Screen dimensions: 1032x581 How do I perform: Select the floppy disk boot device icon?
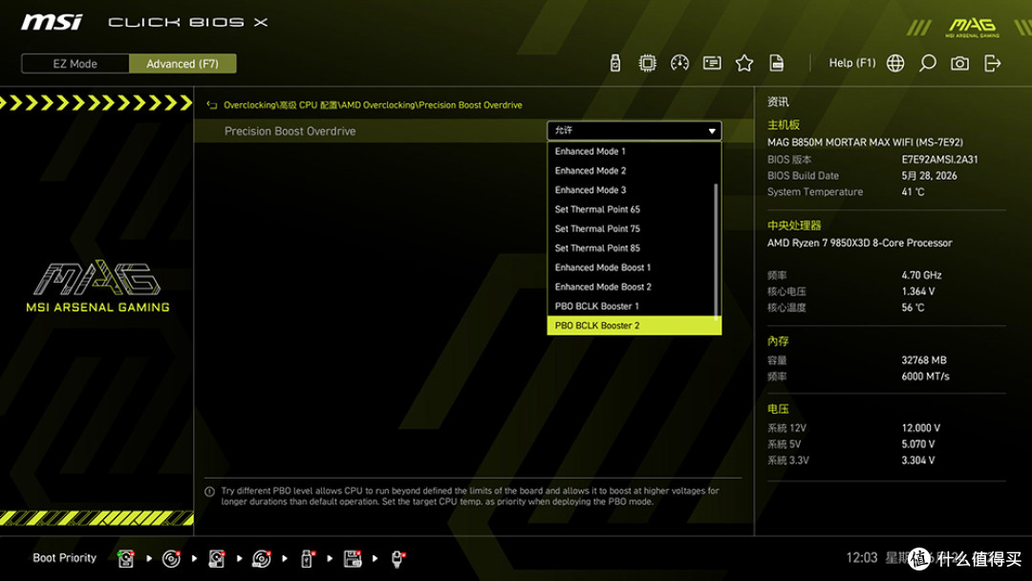353,559
